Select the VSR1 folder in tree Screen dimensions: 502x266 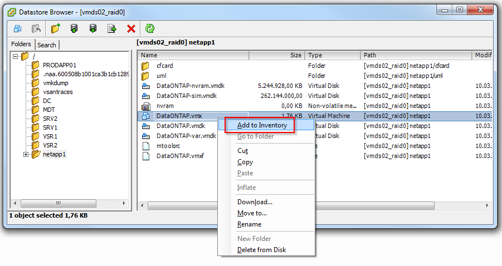point(50,136)
